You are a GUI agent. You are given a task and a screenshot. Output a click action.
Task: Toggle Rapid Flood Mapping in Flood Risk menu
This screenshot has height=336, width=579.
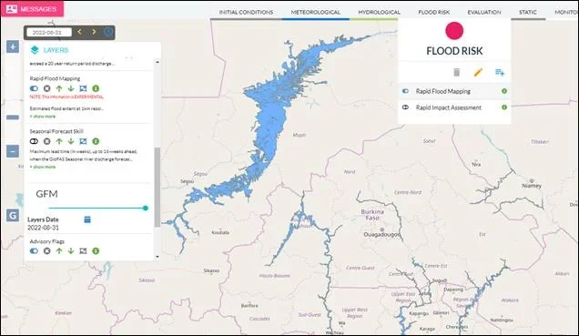click(x=405, y=91)
